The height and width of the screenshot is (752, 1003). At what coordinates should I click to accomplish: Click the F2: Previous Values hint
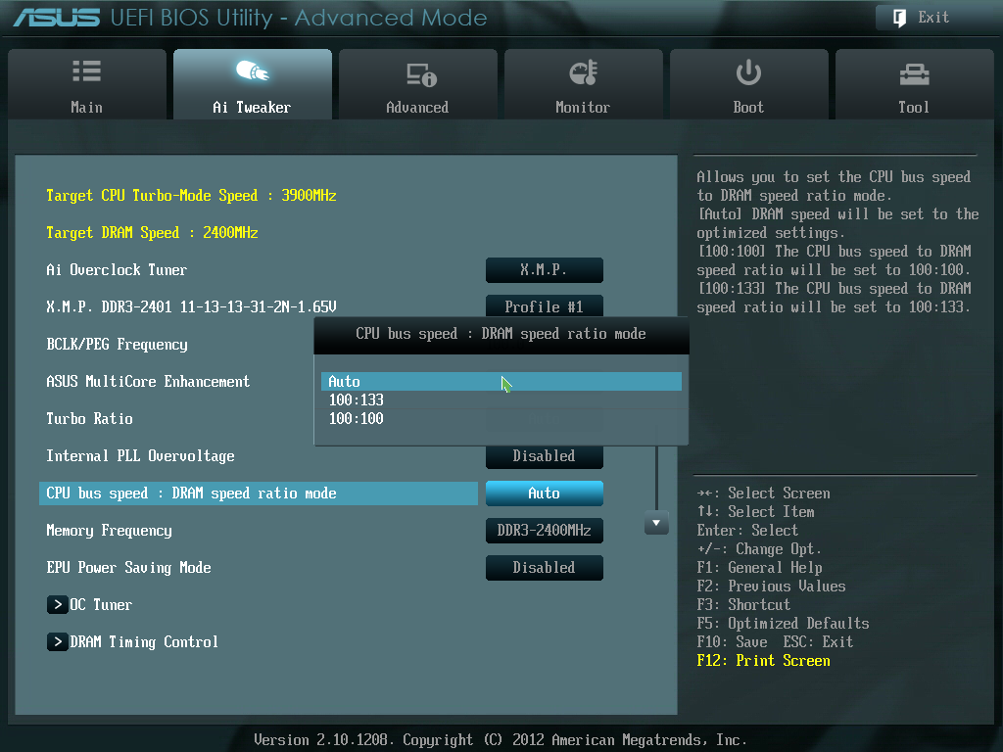pyautogui.click(x=771, y=587)
